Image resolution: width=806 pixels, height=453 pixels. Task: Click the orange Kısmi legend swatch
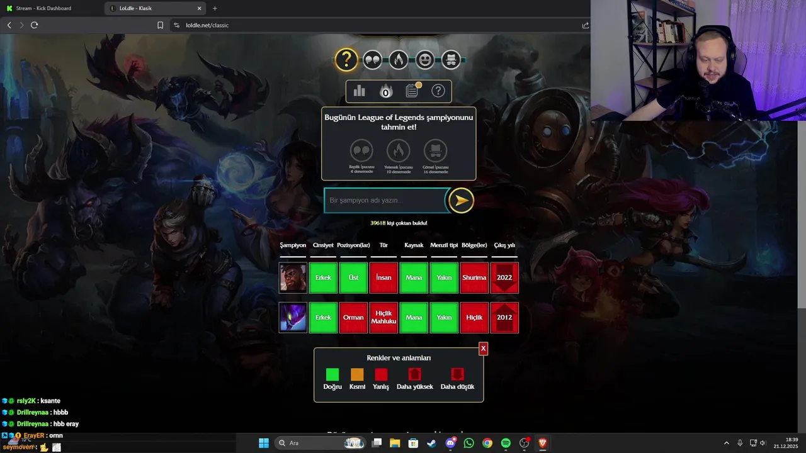[x=357, y=375]
